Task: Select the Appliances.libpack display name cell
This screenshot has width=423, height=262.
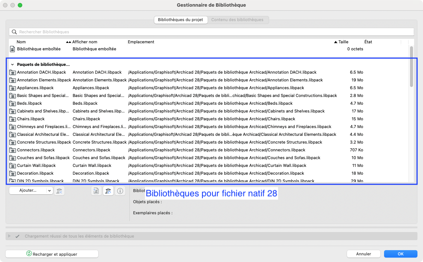Action: pyautogui.click(x=91, y=88)
